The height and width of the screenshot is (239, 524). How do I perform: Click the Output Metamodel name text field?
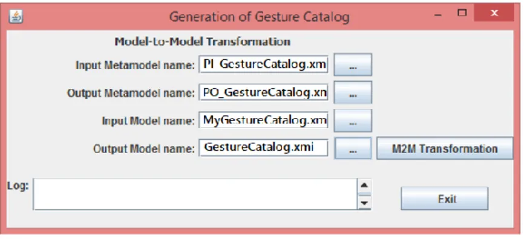(x=263, y=93)
